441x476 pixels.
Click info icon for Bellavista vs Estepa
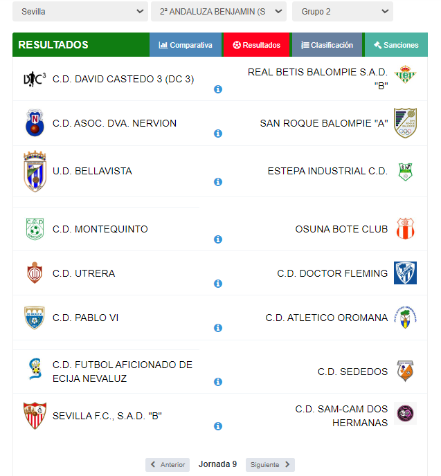[218, 182]
